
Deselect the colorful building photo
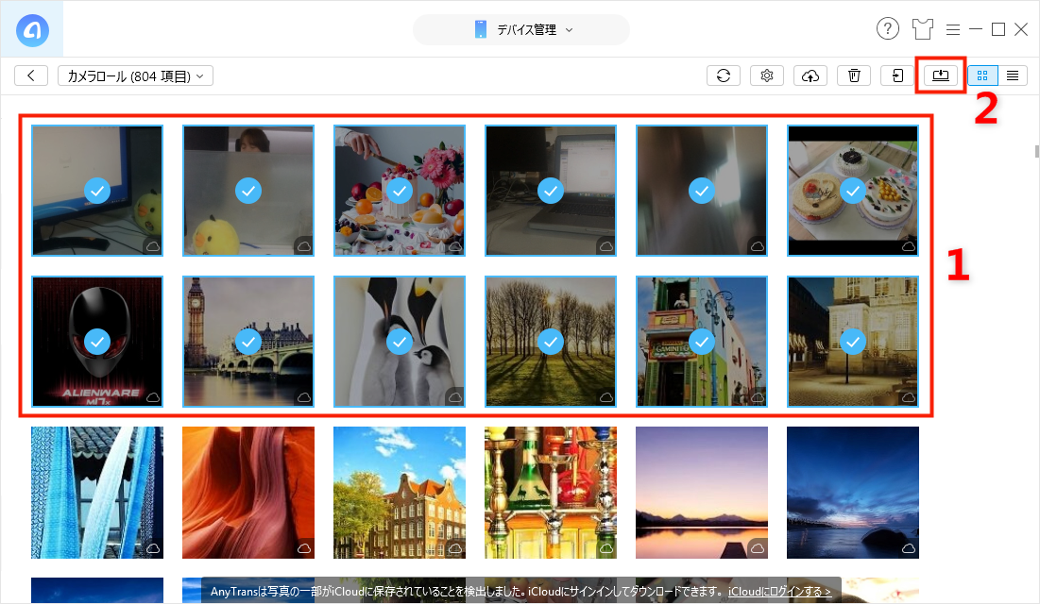click(x=702, y=343)
